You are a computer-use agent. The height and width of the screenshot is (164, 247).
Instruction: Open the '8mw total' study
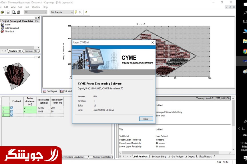9,31
